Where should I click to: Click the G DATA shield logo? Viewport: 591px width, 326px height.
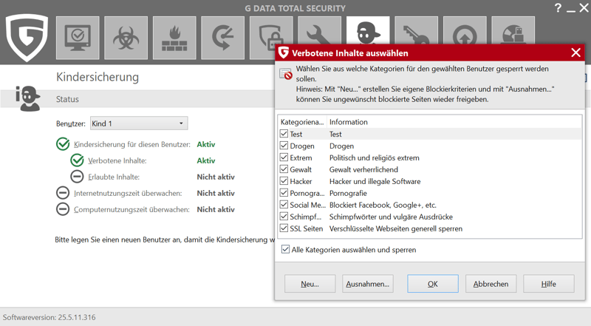point(27,38)
